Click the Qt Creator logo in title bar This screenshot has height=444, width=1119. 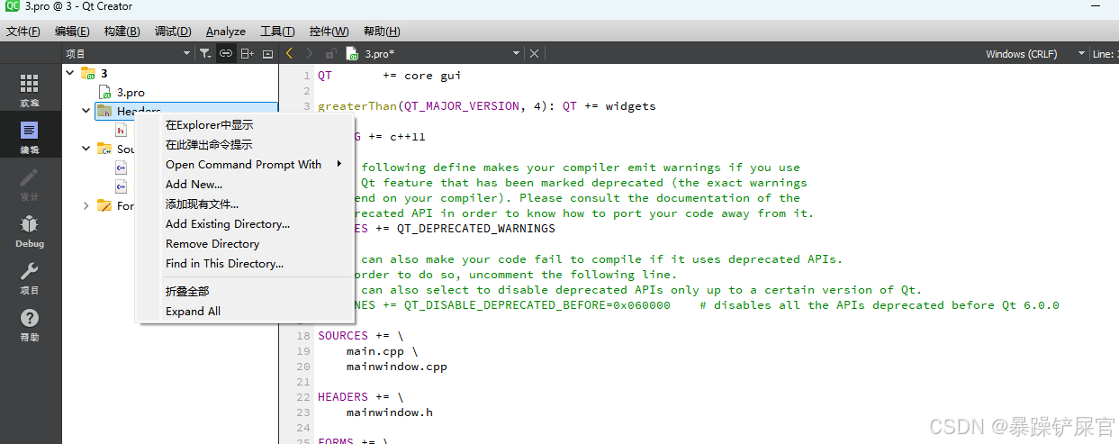click(12, 7)
